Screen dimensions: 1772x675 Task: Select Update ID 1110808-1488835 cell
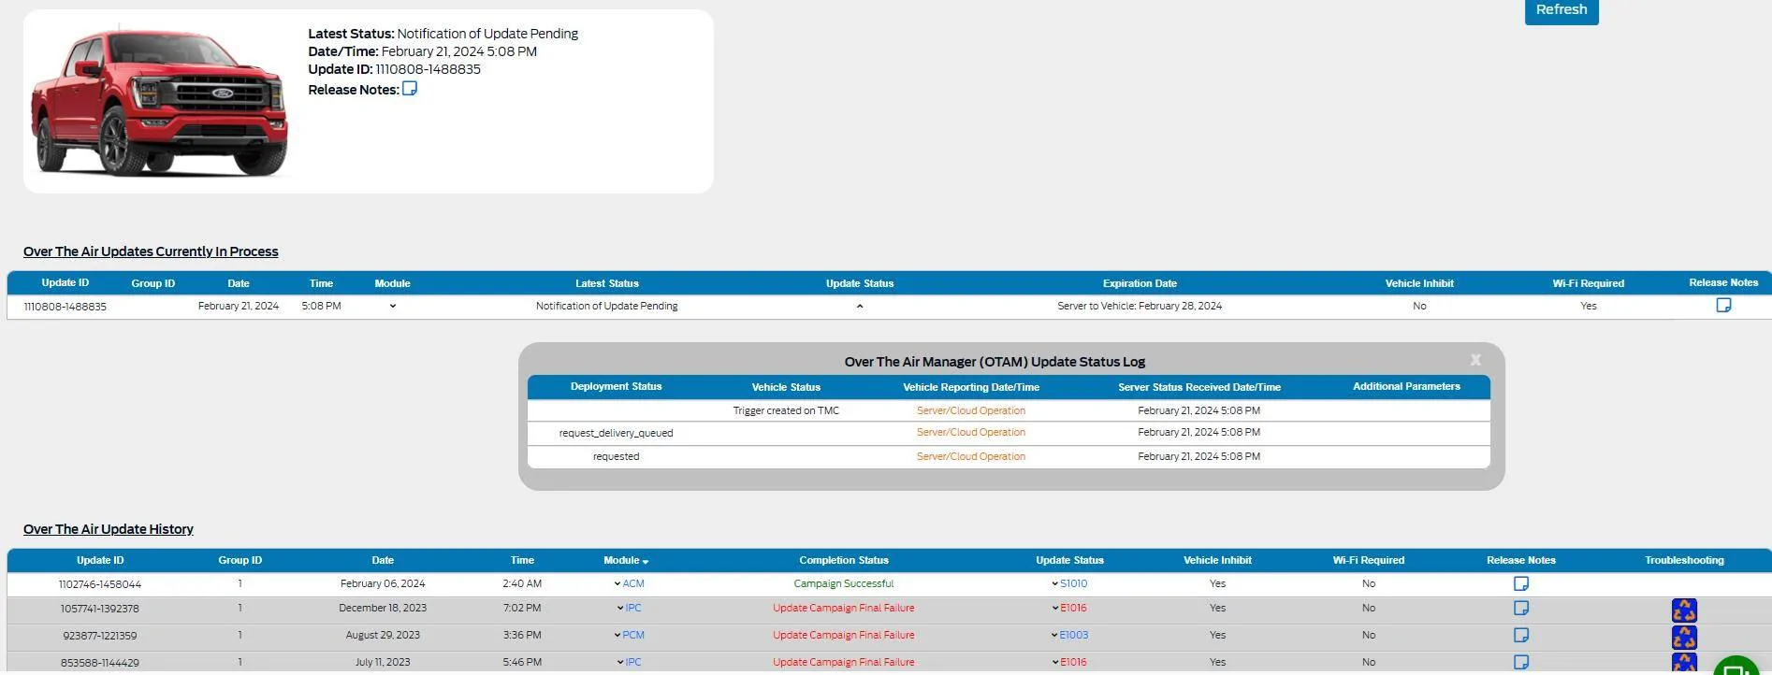65,307
